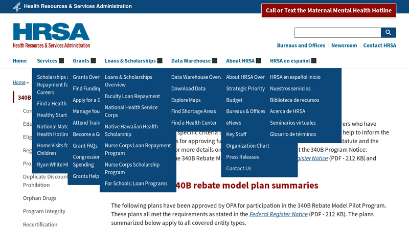Expand the HRSA en español menu arrow

point(314,61)
